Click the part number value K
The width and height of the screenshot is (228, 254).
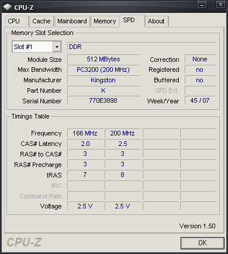tap(103, 91)
